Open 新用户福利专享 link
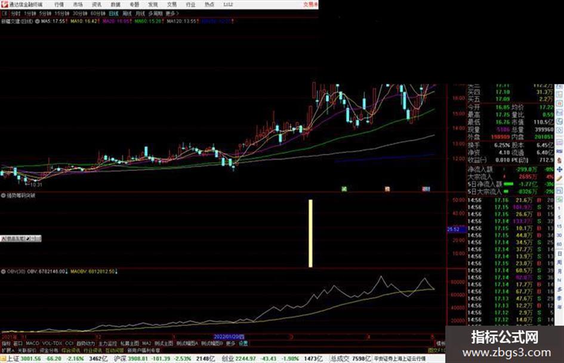 (x=143, y=350)
